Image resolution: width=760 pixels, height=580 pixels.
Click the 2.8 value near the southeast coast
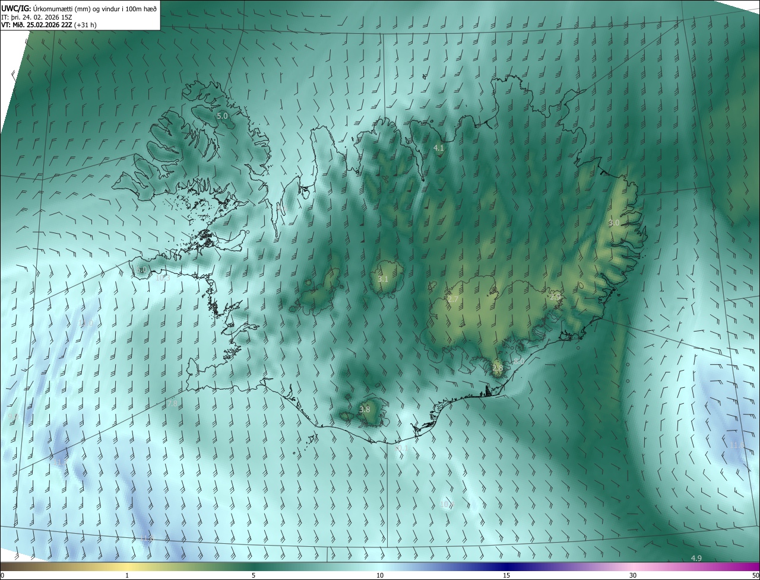tap(498, 368)
